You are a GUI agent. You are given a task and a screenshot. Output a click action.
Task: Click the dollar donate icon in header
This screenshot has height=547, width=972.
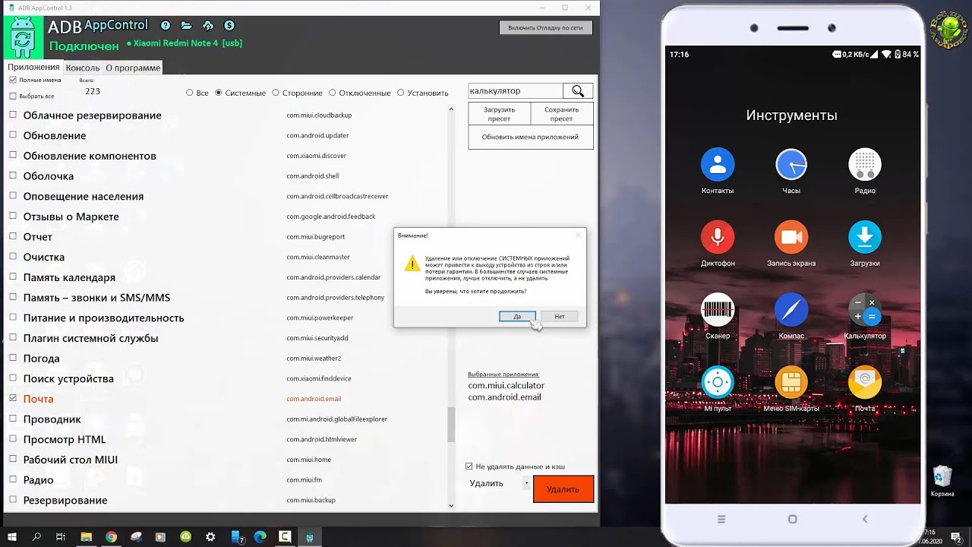pyautogui.click(x=229, y=26)
